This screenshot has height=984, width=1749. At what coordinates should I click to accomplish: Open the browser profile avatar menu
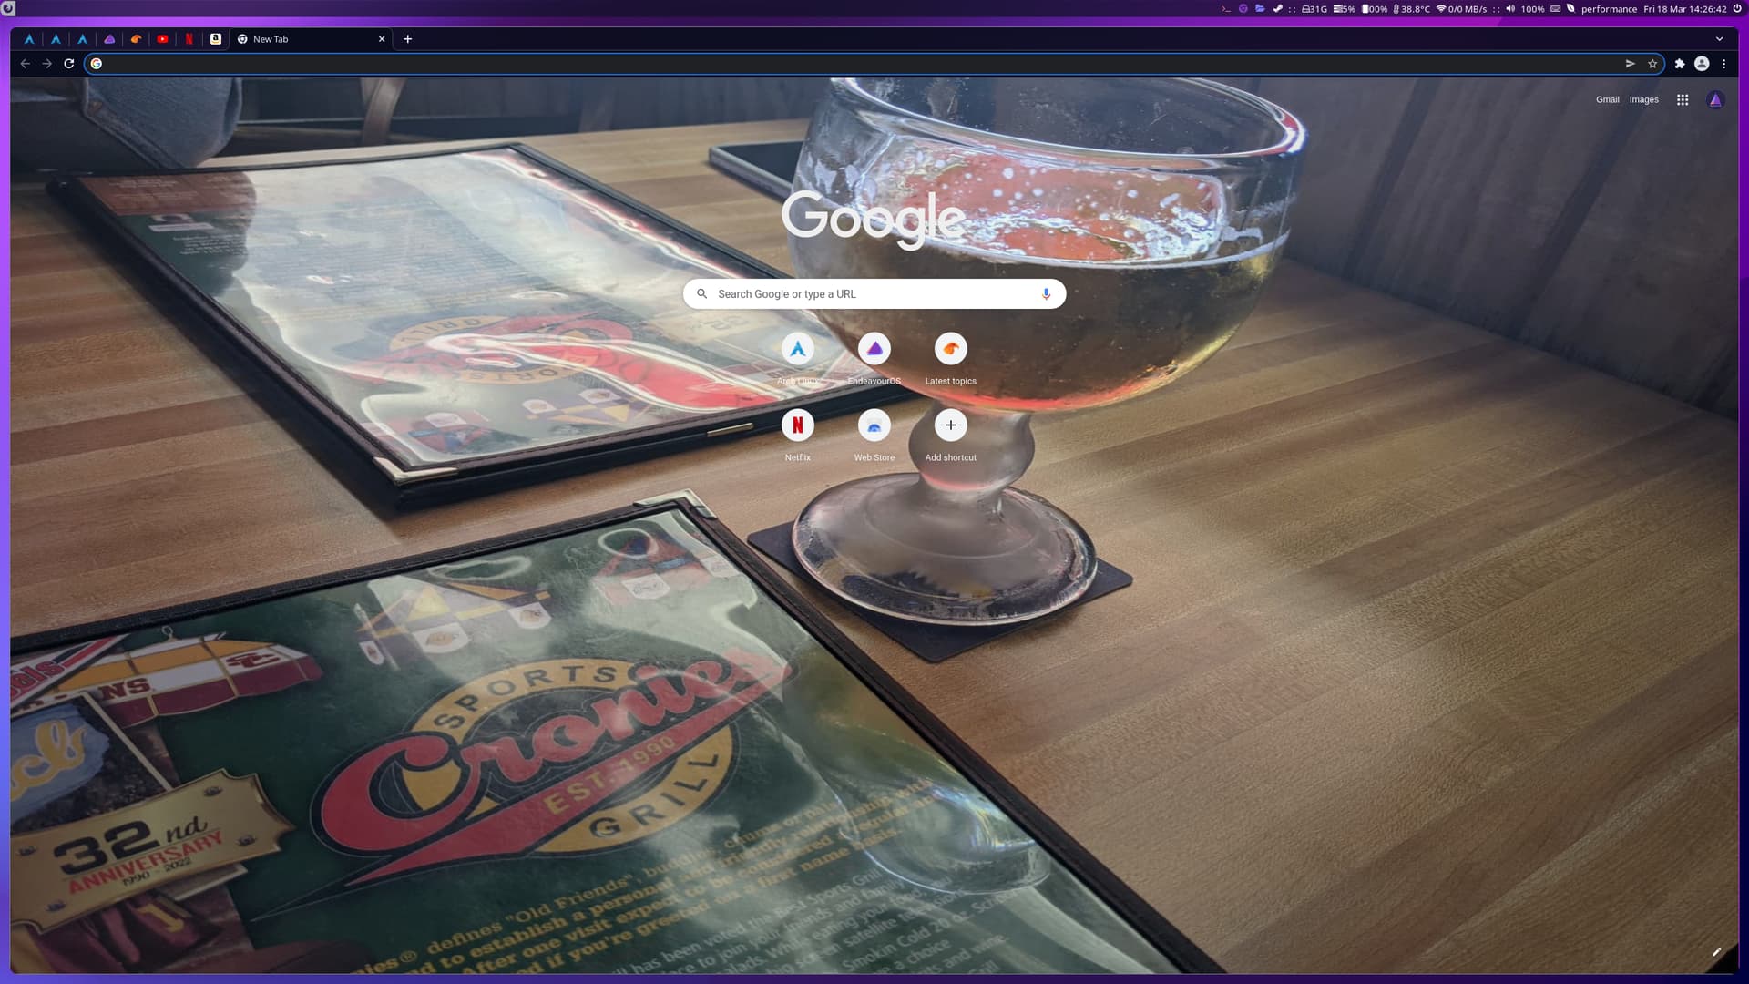click(x=1702, y=64)
